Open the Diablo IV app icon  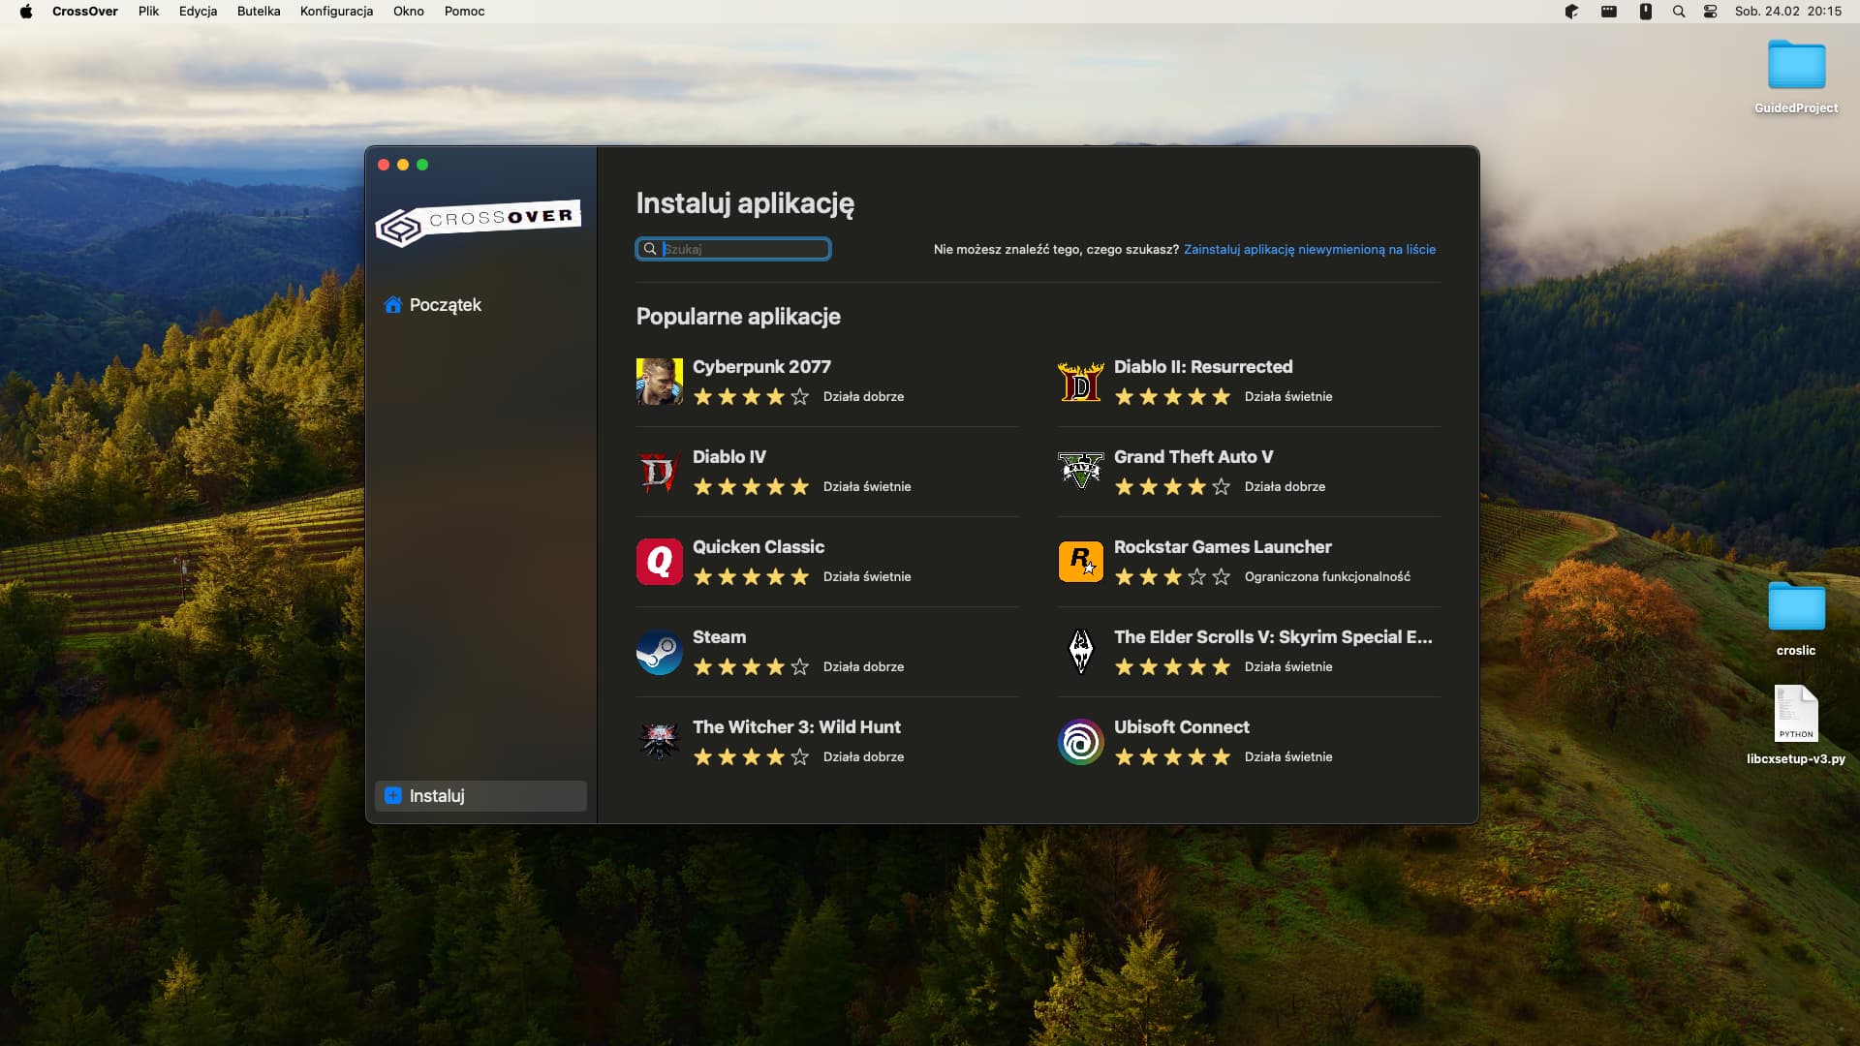(x=659, y=472)
